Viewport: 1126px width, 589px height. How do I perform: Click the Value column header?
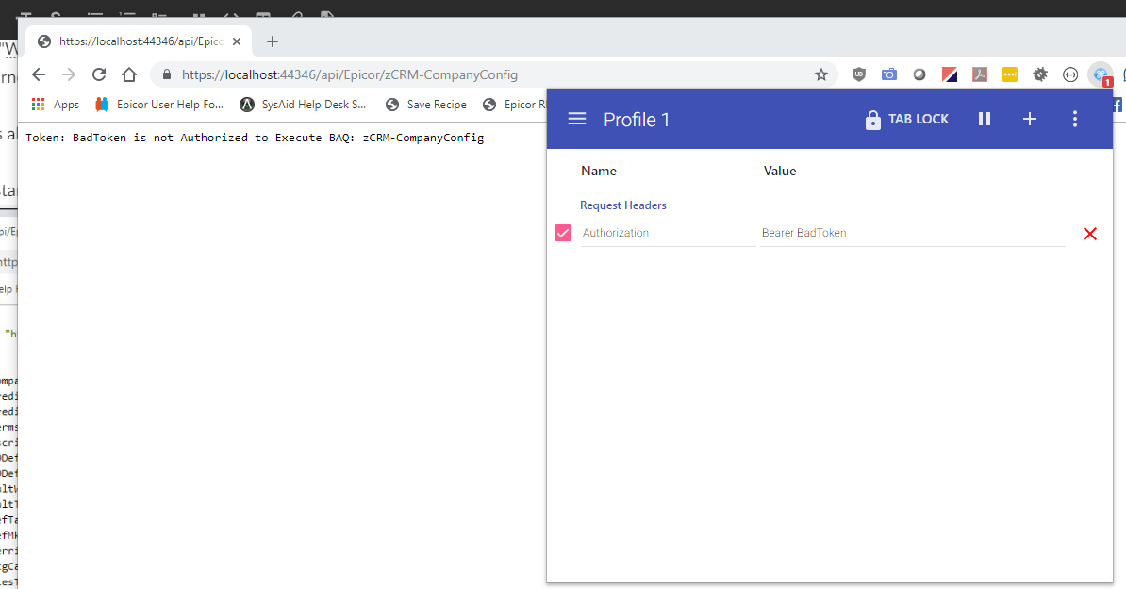point(780,171)
